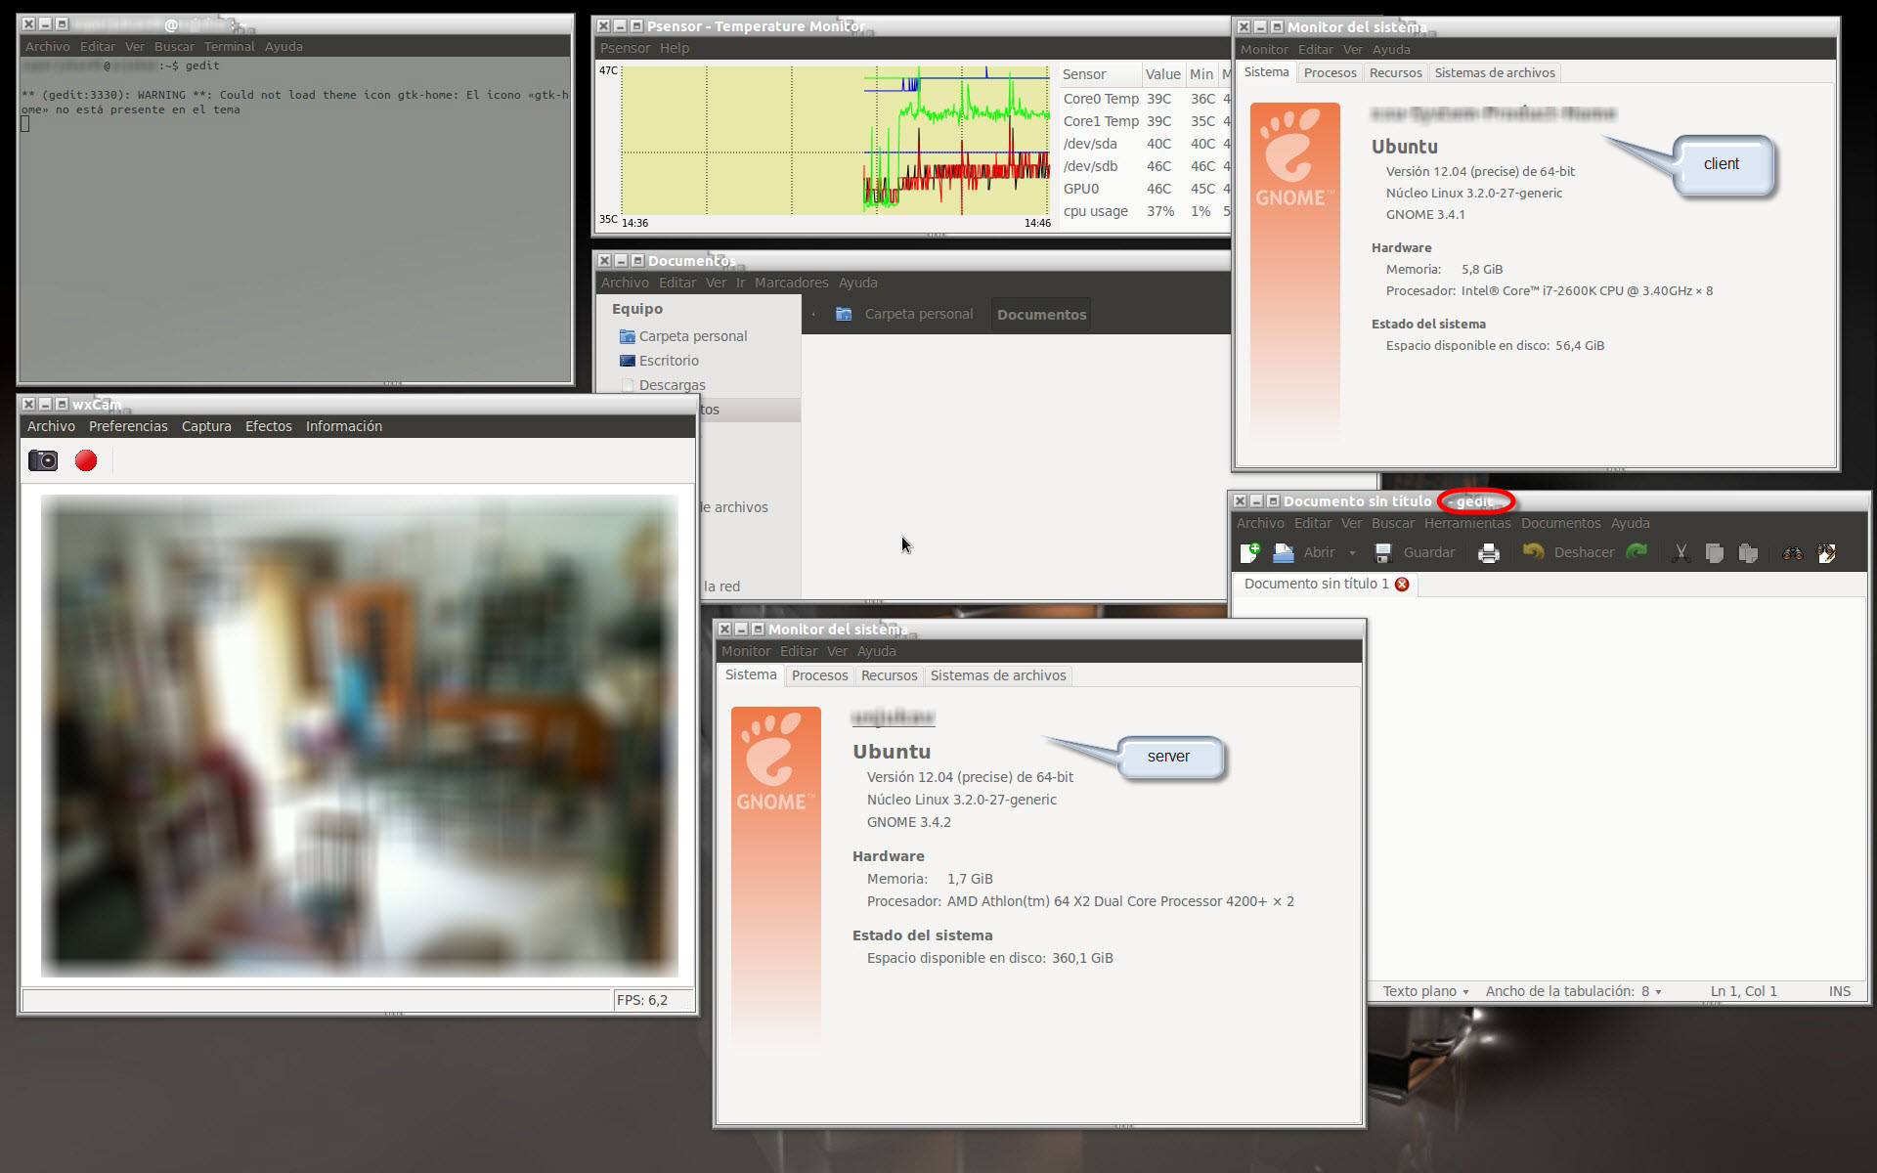
Task: Open the tab width dropdown in status bar
Action: pos(1573,991)
